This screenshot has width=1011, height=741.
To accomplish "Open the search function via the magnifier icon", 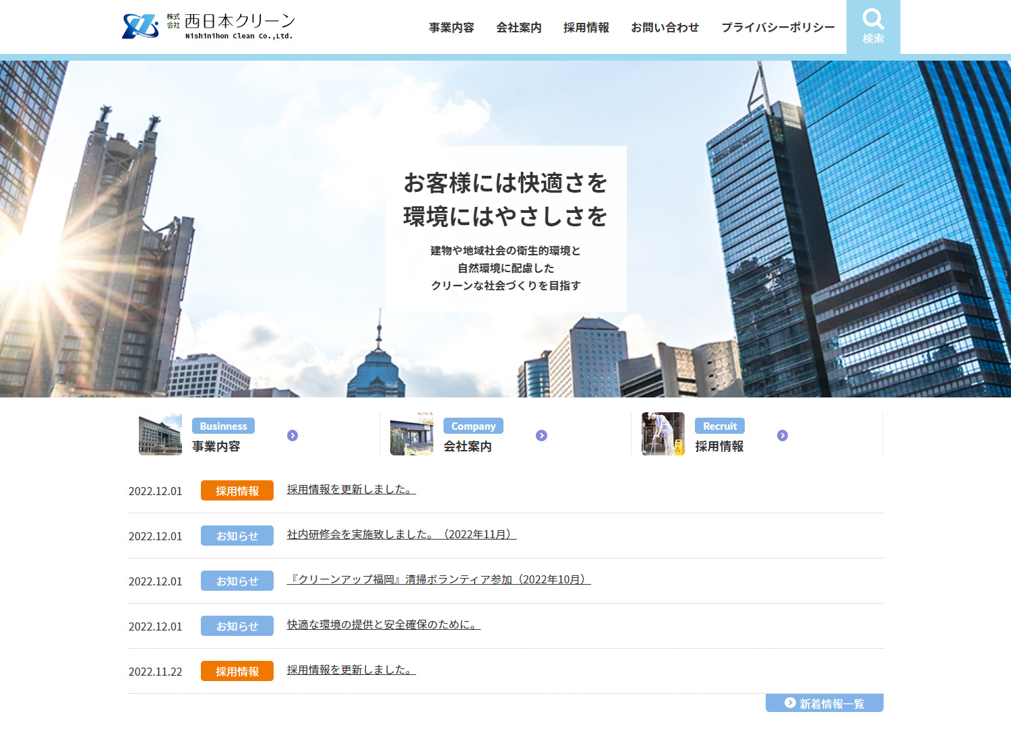I will [874, 27].
